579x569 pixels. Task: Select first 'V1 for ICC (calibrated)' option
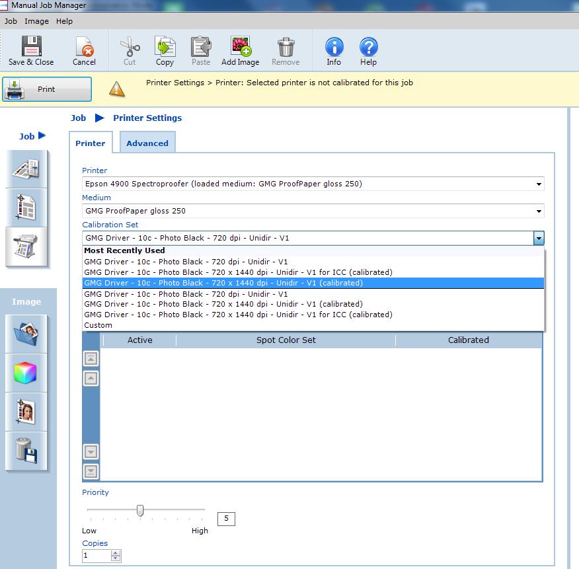click(x=313, y=272)
